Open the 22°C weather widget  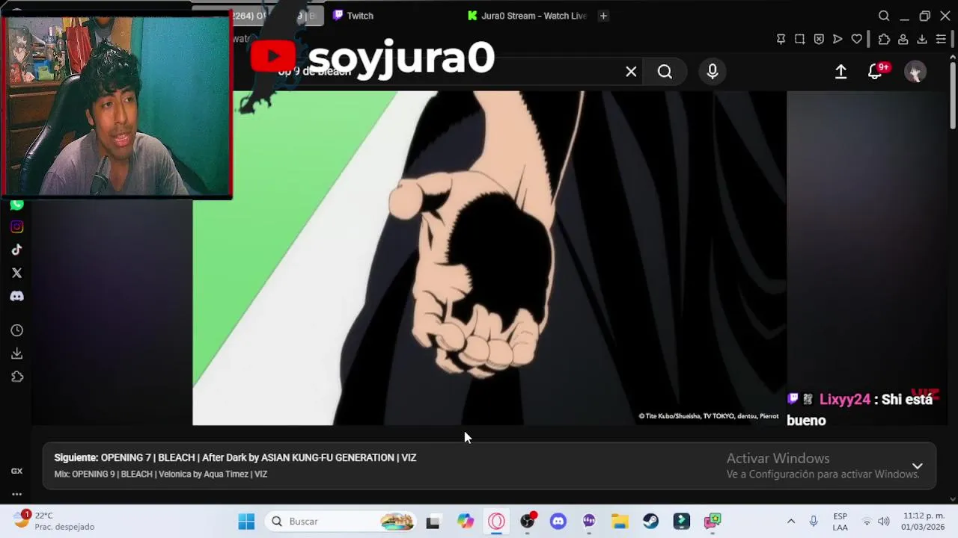pyautogui.click(x=54, y=521)
